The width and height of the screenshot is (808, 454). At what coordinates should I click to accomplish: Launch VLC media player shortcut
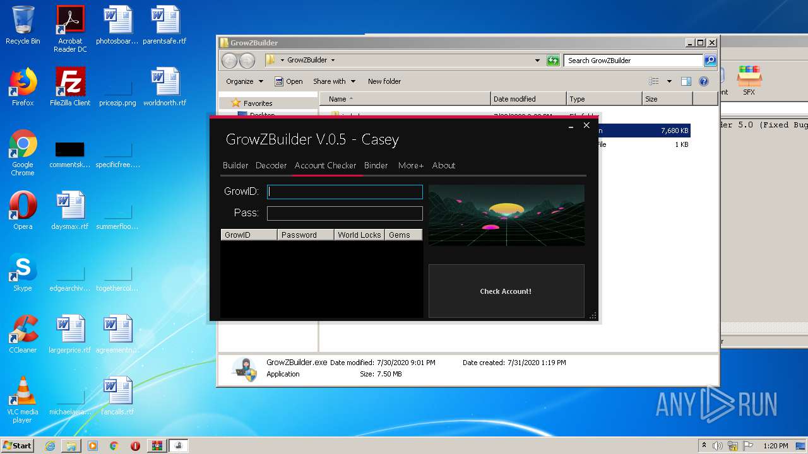click(23, 400)
